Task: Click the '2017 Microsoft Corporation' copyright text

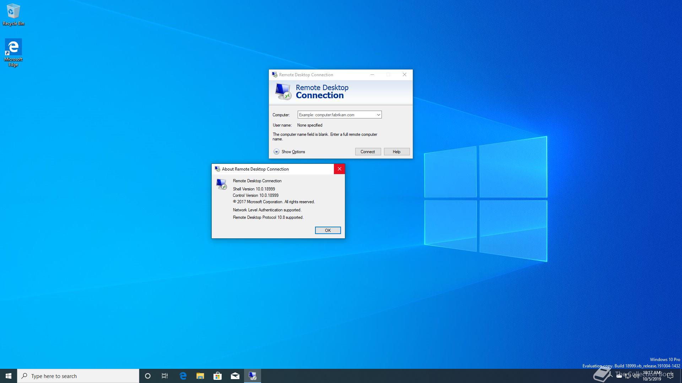Action: point(274,202)
